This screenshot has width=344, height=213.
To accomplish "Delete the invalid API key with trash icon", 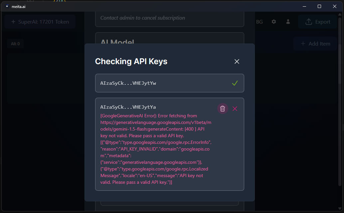I will [223, 109].
